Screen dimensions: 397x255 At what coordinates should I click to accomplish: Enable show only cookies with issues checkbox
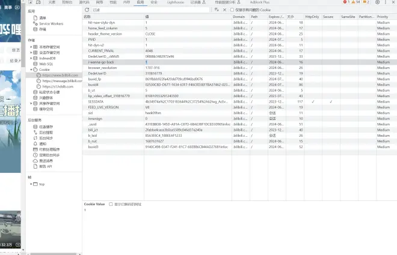point(233,10)
